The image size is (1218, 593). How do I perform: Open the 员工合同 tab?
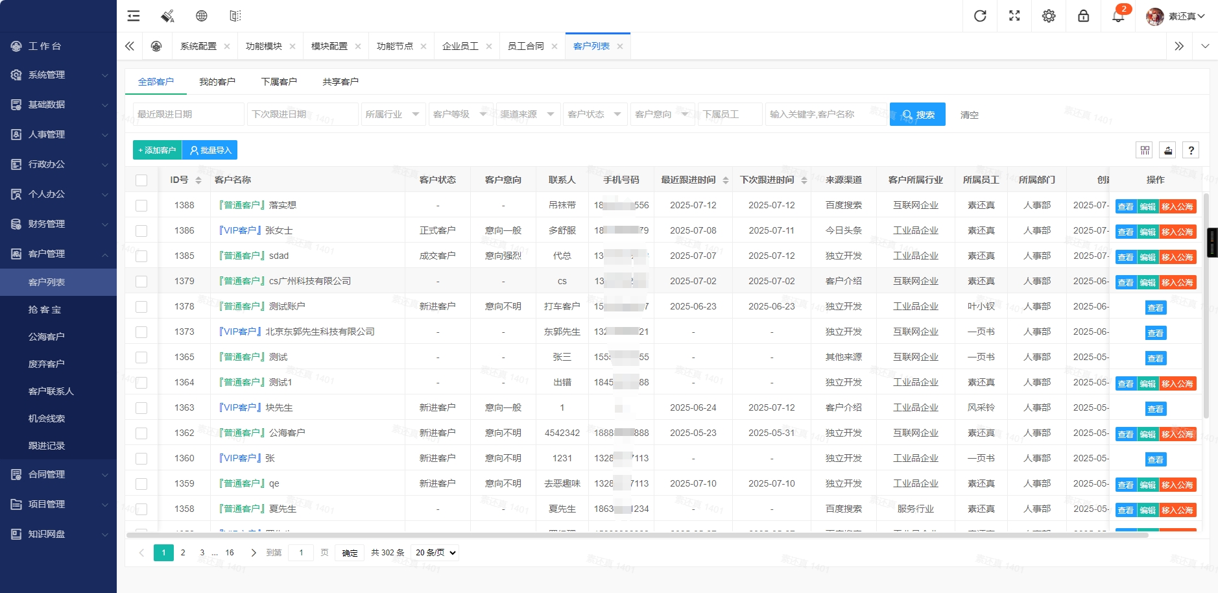click(x=527, y=45)
